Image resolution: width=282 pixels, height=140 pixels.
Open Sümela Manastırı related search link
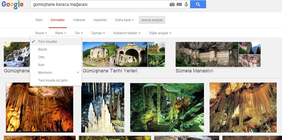(194, 71)
